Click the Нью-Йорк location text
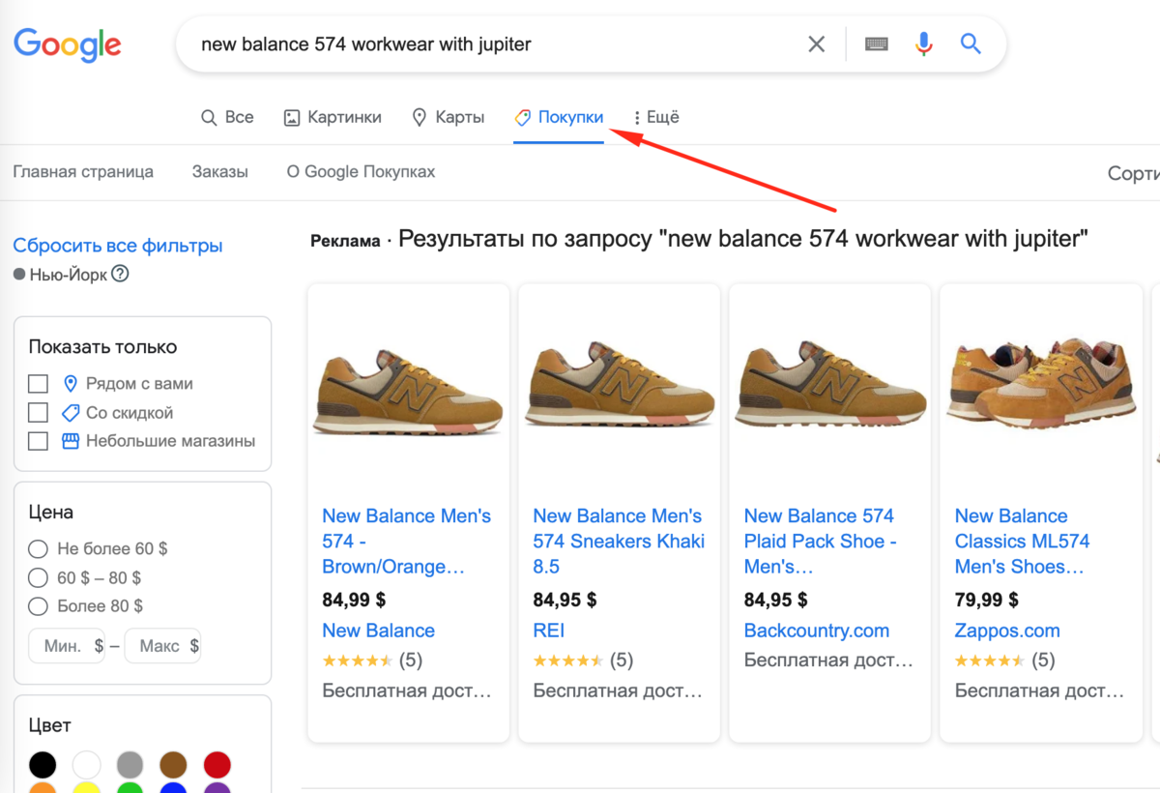 click(x=69, y=275)
